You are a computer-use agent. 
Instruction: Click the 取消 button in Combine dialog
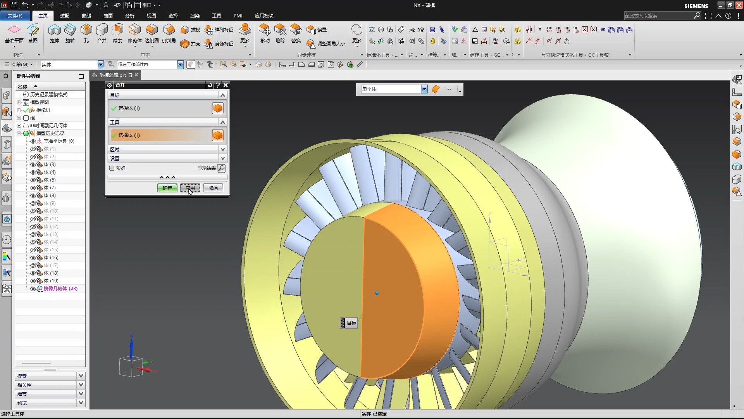[213, 188]
